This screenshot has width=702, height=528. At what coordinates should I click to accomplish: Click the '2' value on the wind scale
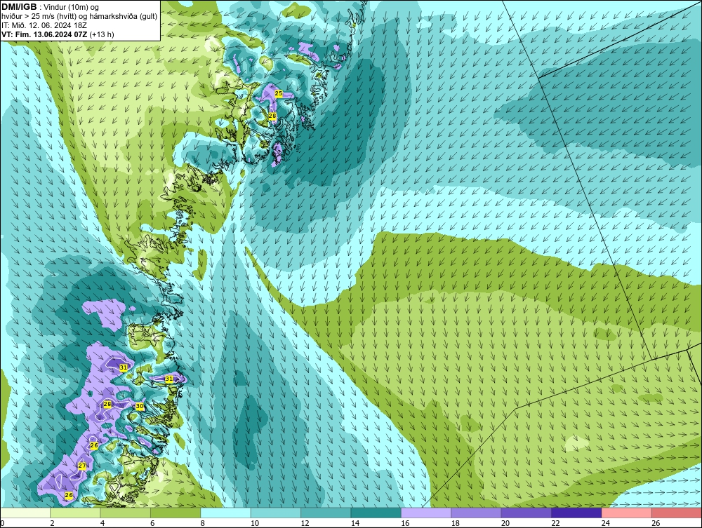(53, 523)
